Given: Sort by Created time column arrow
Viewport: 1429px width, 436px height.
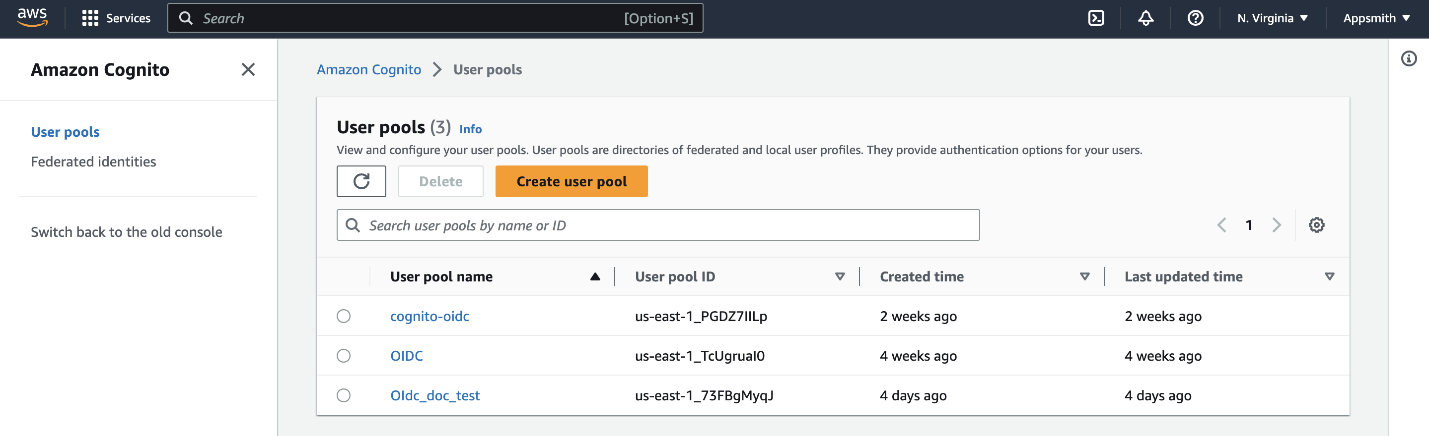Looking at the screenshot, I should click(x=1084, y=276).
